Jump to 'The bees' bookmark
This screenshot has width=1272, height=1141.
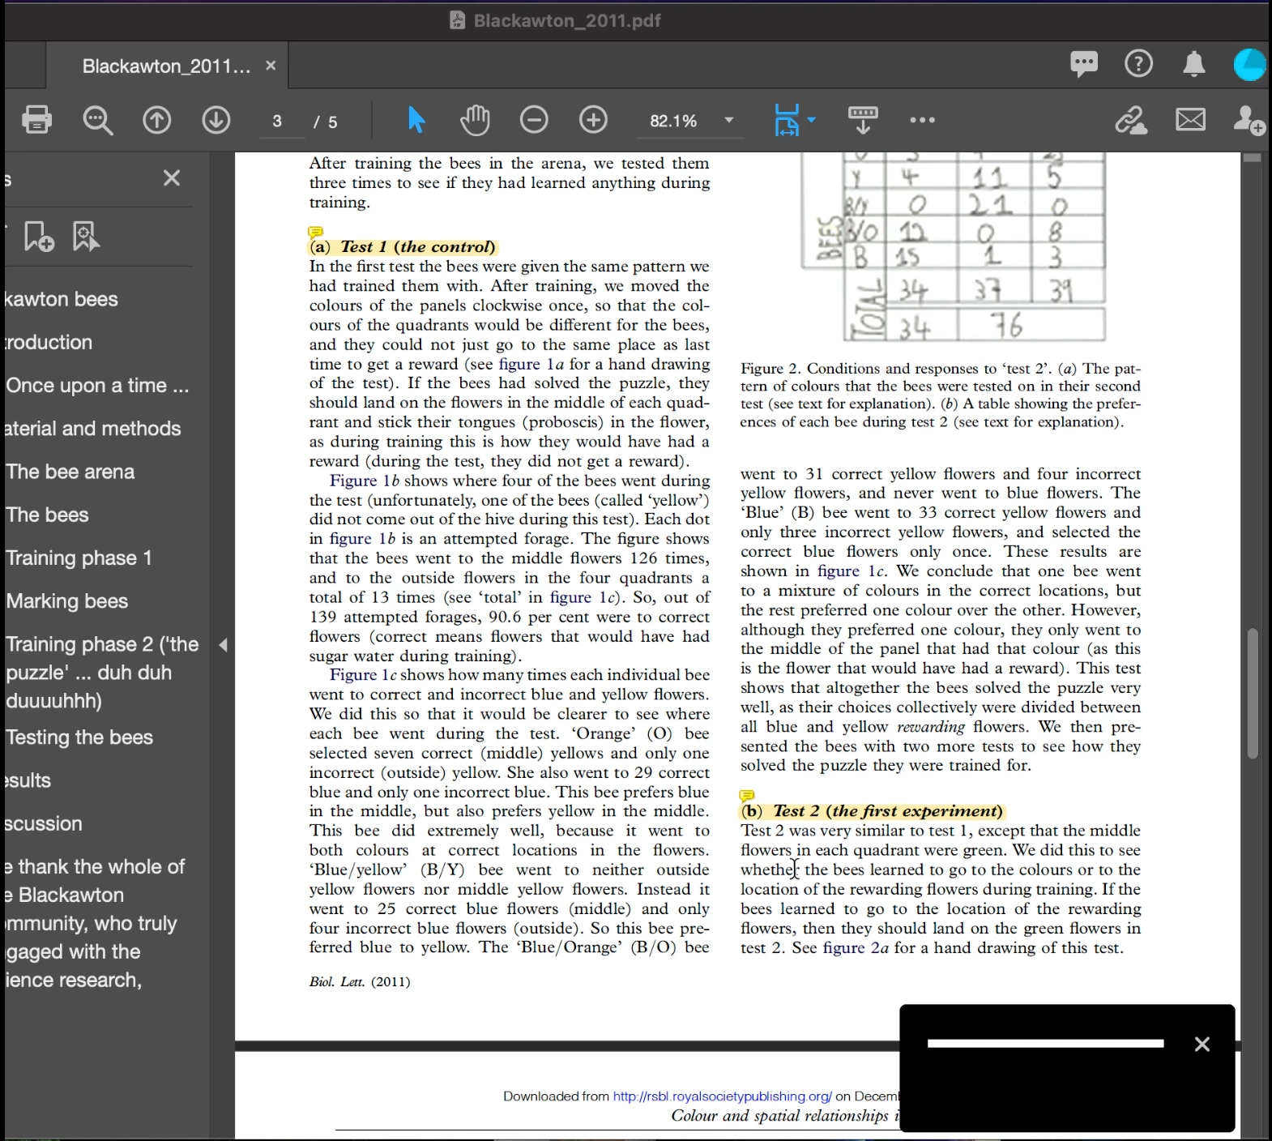[x=47, y=515]
